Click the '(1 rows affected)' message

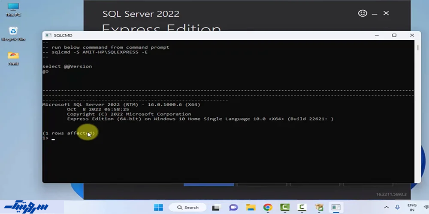(69, 133)
